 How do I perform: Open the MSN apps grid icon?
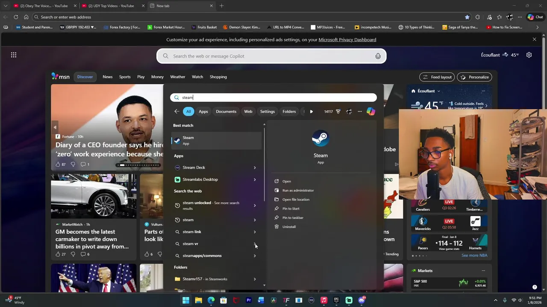click(x=14, y=55)
